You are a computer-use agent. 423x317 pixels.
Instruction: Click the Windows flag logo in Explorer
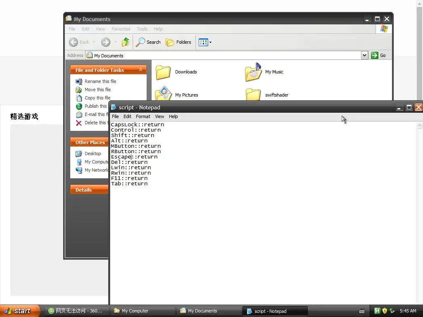384,29
